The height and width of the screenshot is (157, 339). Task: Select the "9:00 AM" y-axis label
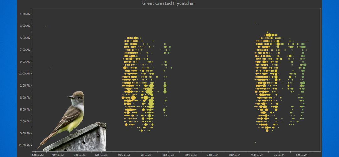[25, 62]
